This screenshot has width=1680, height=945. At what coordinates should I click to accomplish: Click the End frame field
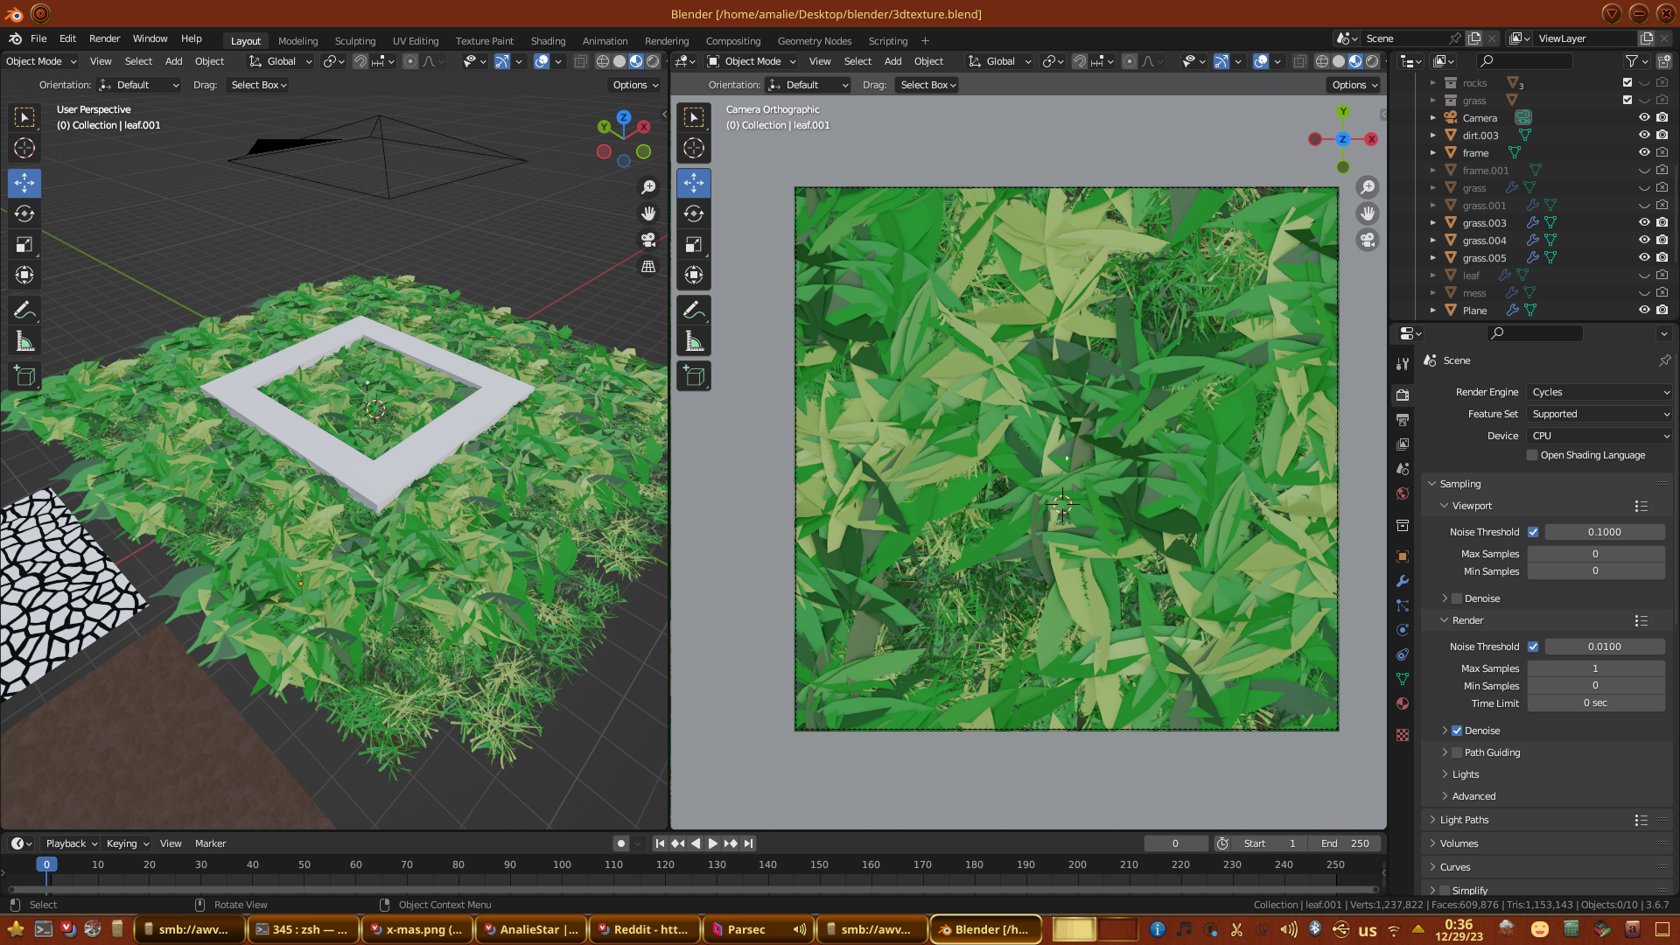click(1345, 843)
